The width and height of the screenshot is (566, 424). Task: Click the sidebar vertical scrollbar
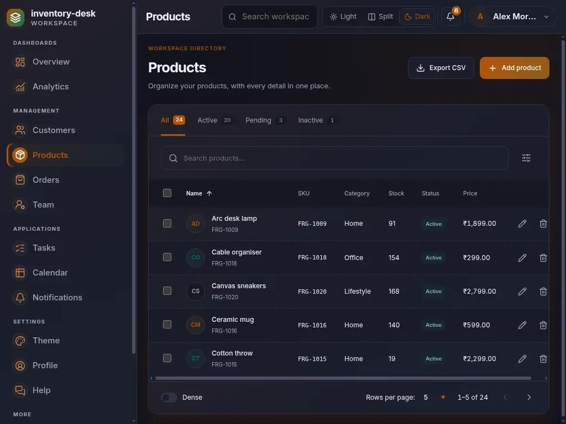click(x=134, y=181)
